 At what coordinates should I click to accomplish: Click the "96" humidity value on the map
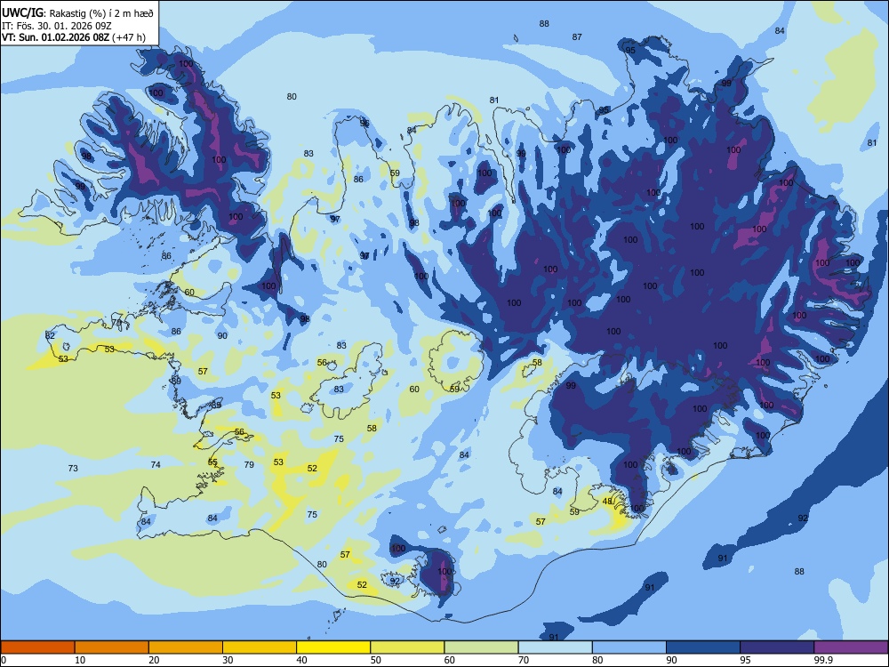[364, 123]
